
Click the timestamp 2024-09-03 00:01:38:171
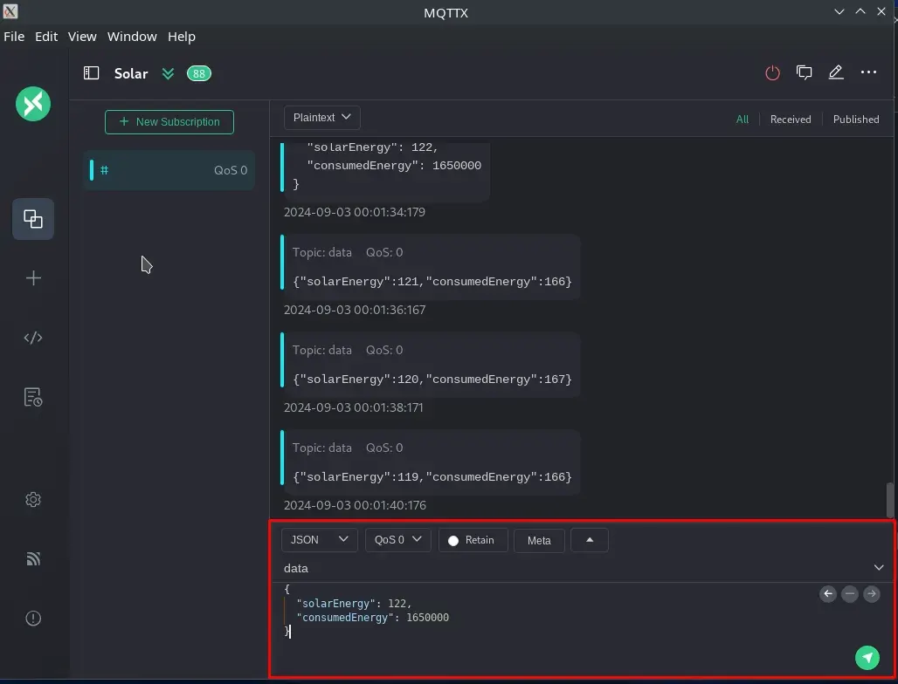(x=354, y=407)
